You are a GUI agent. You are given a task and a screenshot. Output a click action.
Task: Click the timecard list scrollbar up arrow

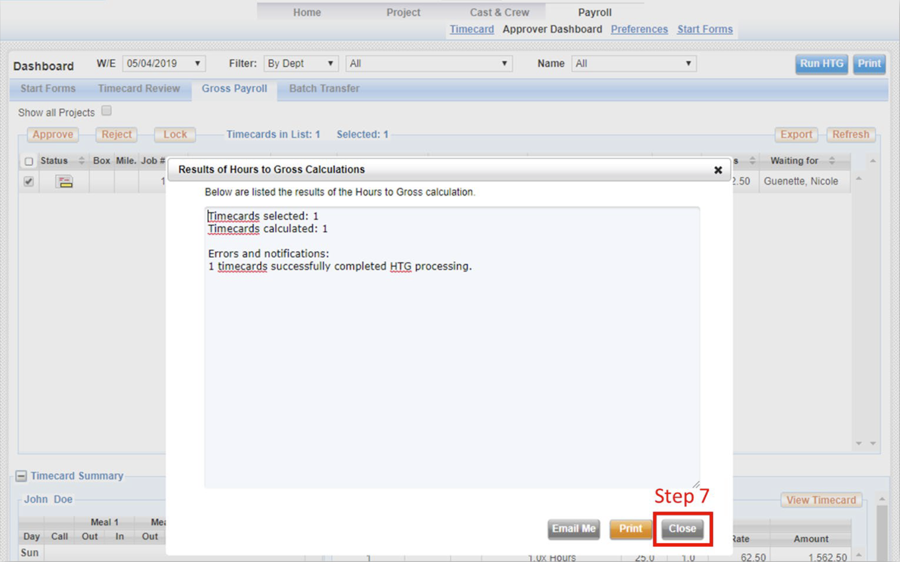pyautogui.click(x=873, y=161)
